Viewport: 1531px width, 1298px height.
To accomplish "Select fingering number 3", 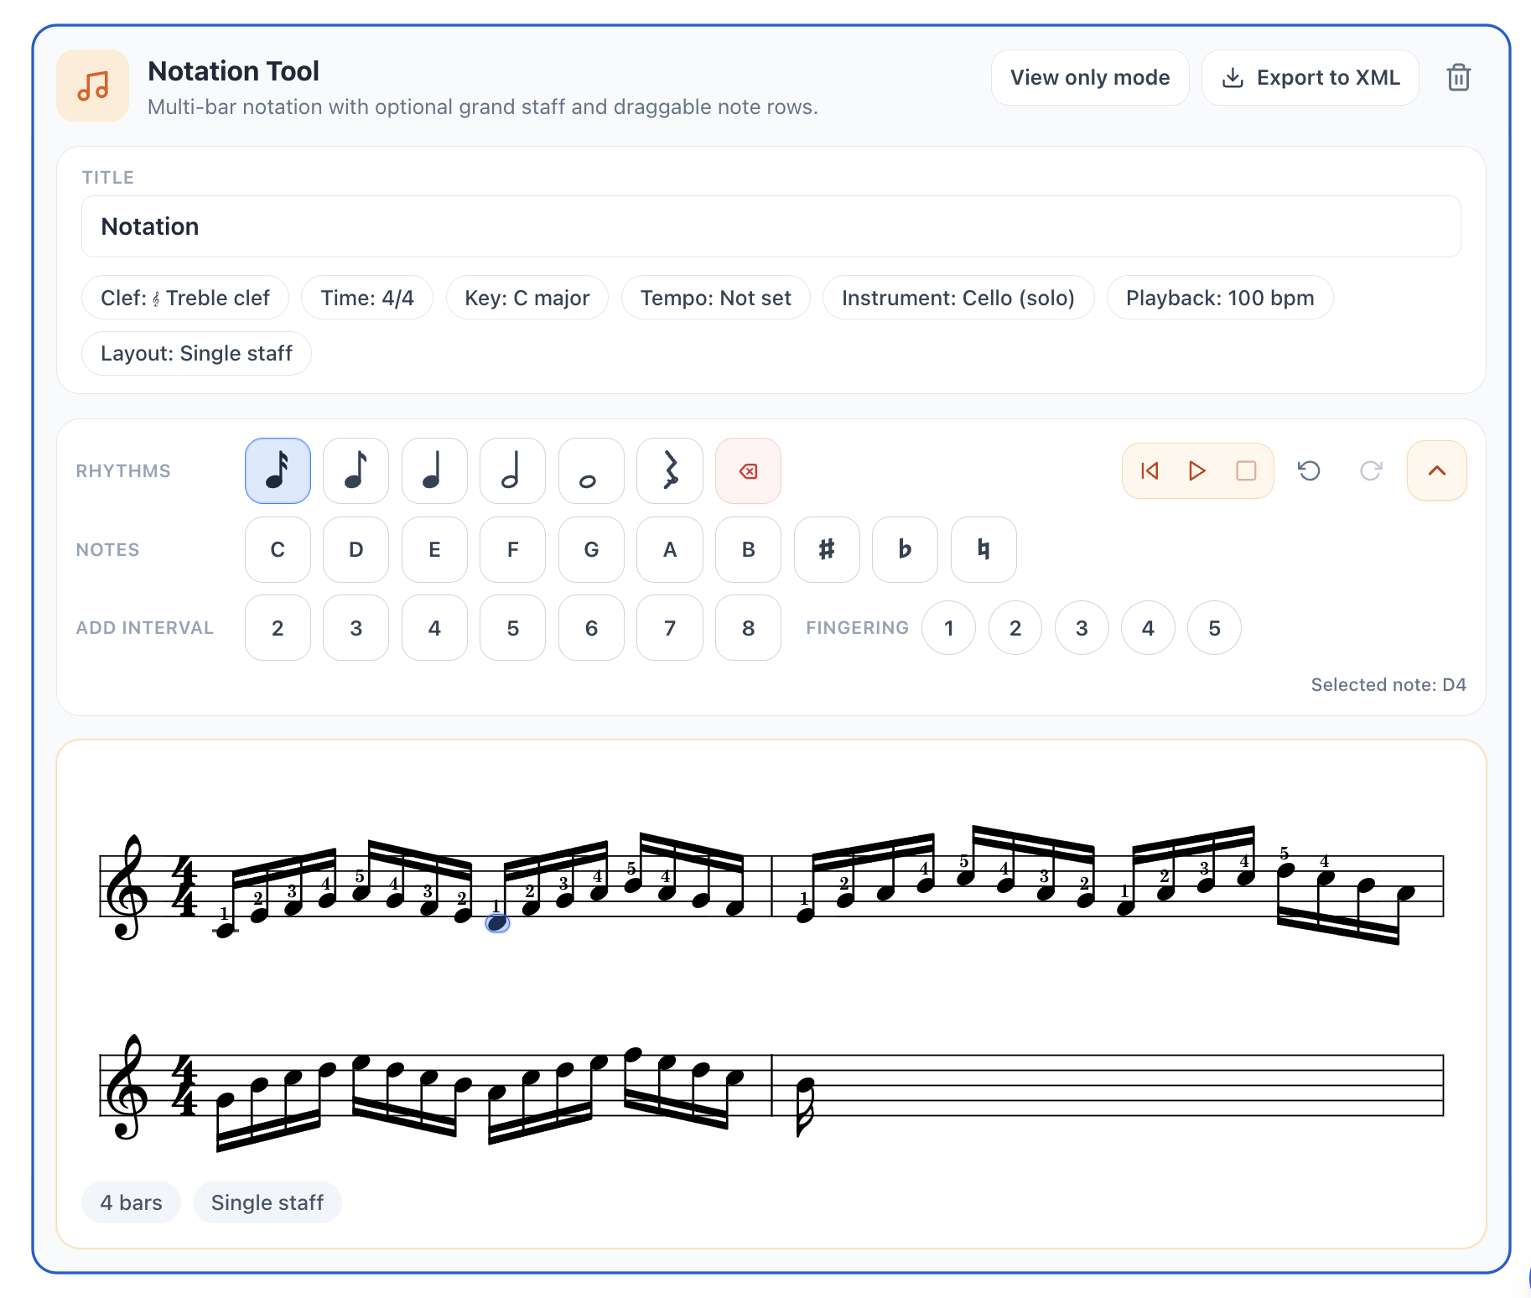I will (1081, 627).
